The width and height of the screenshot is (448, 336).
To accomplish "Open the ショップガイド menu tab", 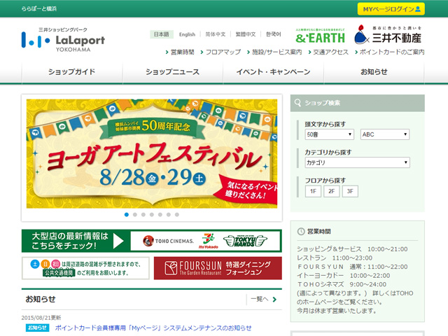I will (x=71, y=72).
